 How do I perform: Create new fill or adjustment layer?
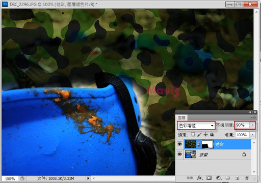coord(219,178)
